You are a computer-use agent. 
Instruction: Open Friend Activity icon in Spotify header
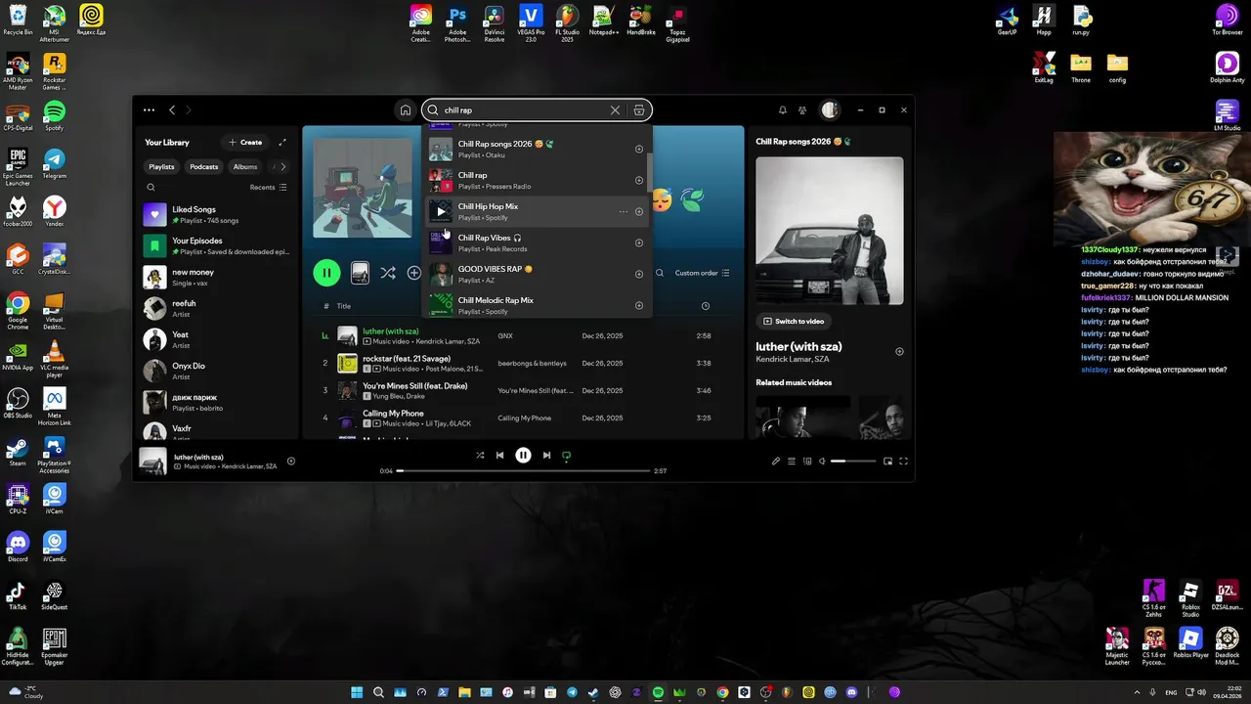802,110
